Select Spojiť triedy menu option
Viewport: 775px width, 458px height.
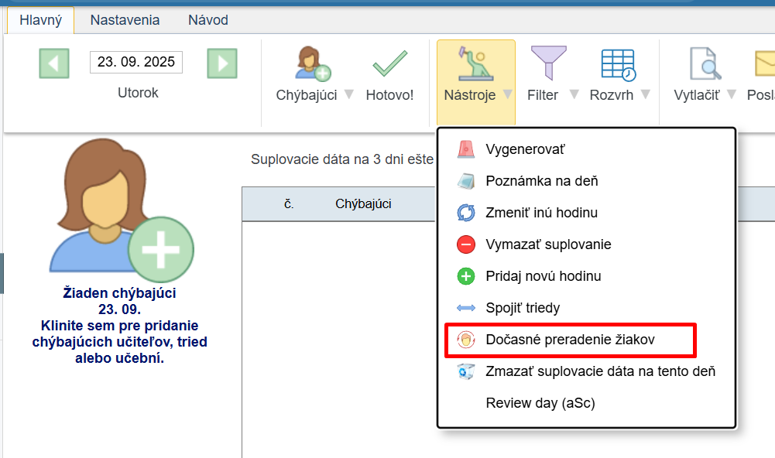[522, 308]
